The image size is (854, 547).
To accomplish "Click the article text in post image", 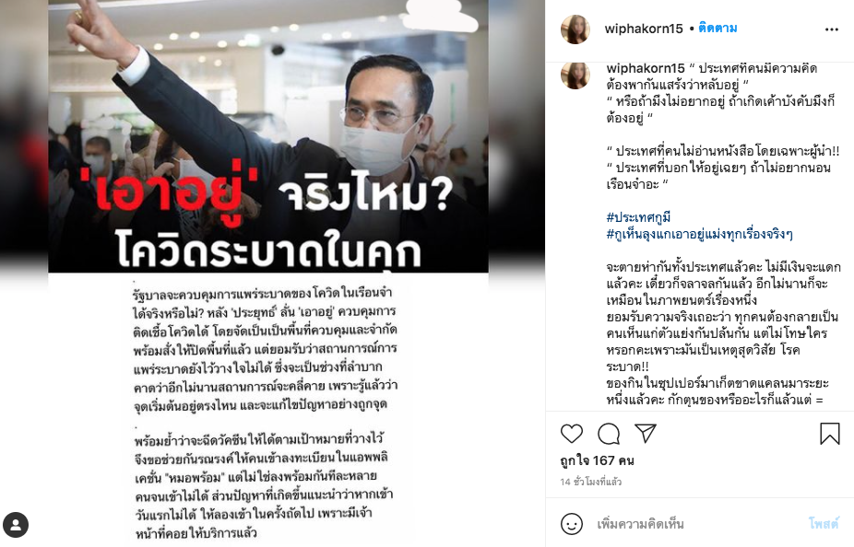I will tap(266, 413).
